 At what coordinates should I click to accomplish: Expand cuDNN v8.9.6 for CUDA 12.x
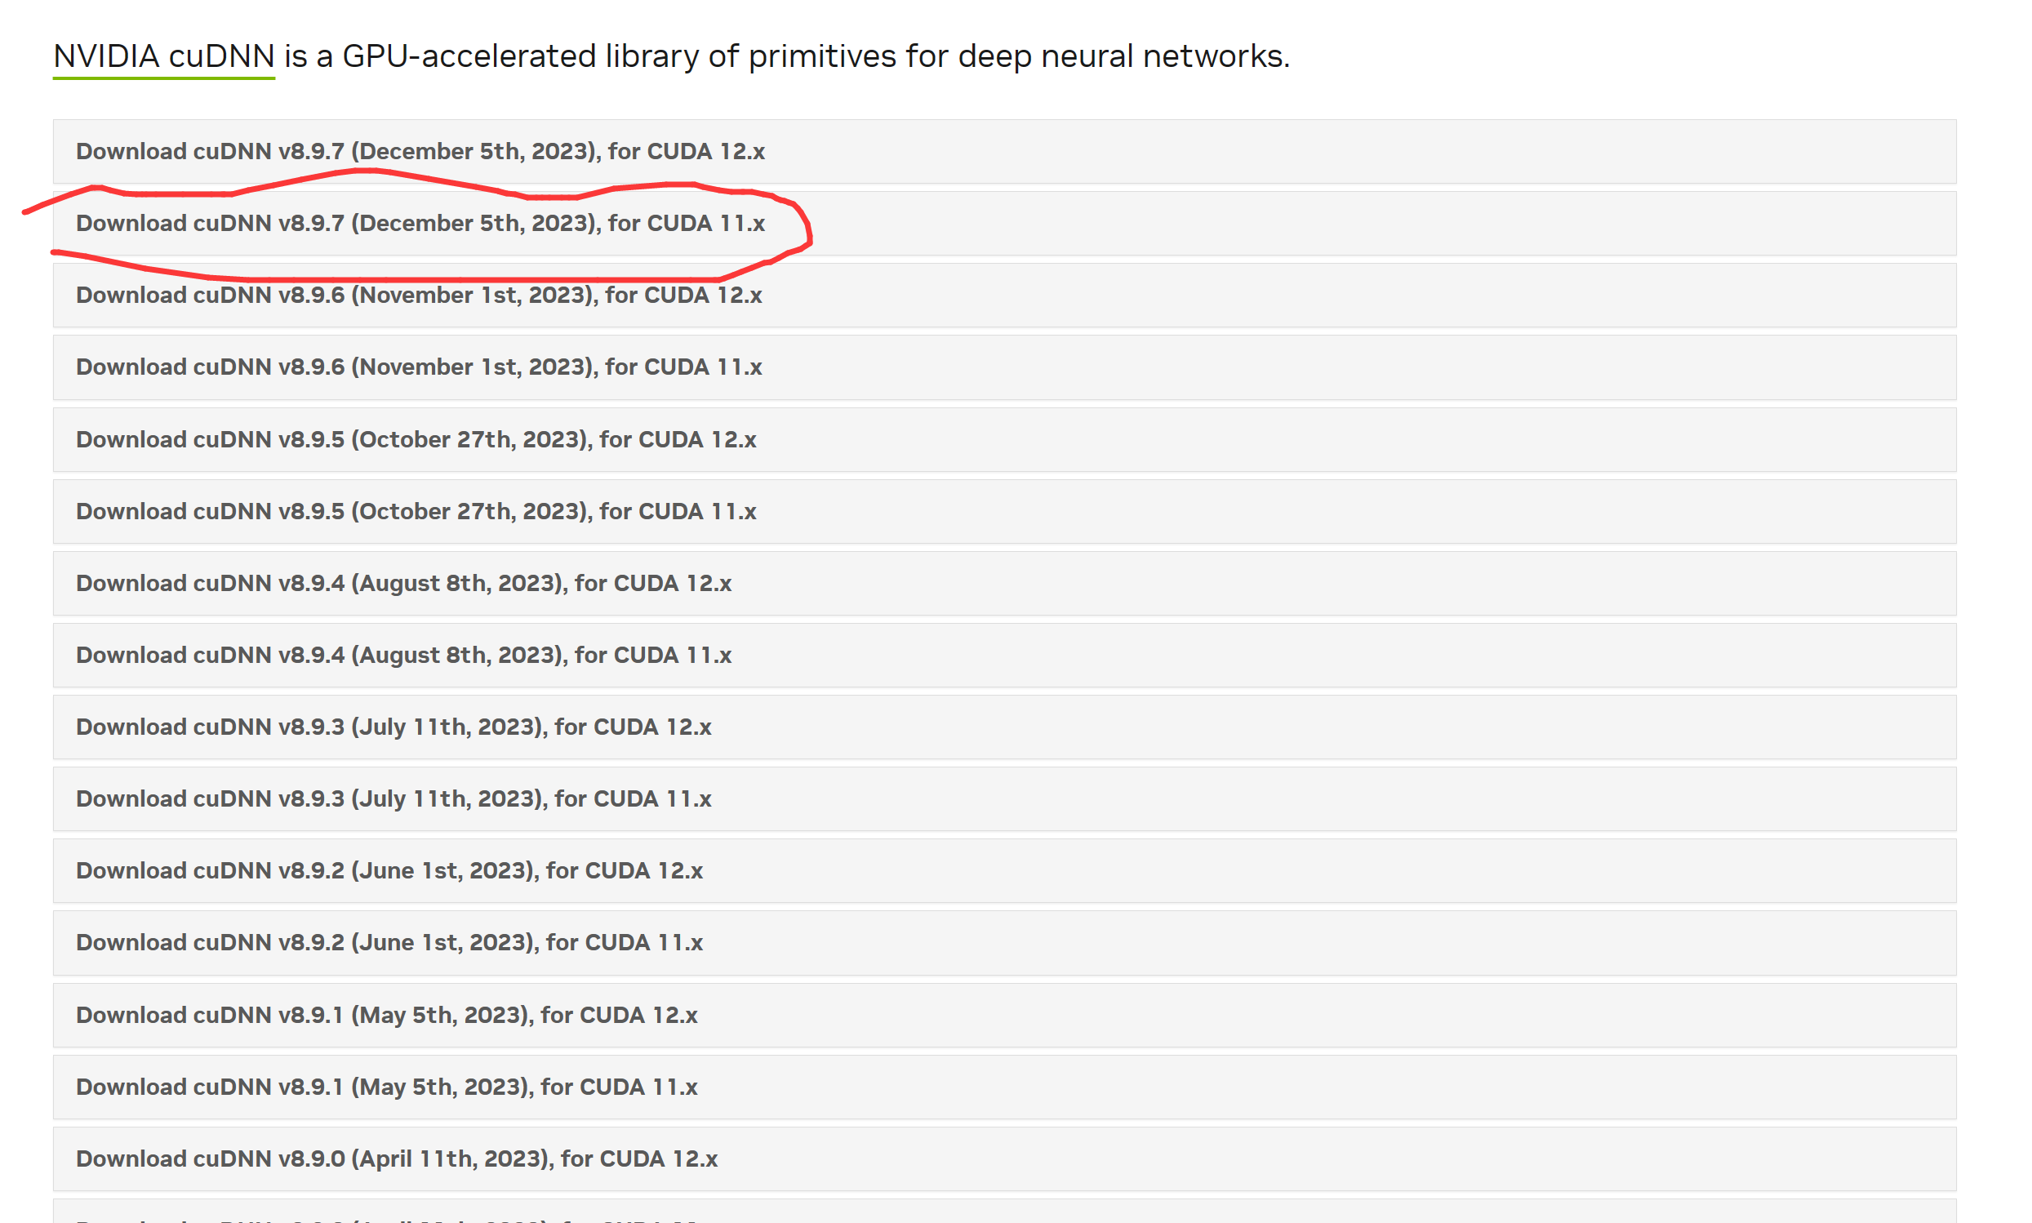pyautogui.click(x=1004, y=295)
